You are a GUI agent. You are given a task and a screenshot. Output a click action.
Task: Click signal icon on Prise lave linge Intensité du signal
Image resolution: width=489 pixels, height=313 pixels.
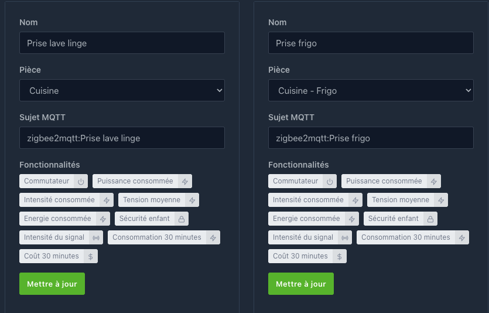(x=96, y=238)
